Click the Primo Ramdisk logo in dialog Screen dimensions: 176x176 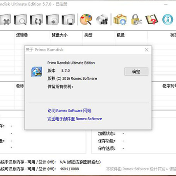coord(37,72)
